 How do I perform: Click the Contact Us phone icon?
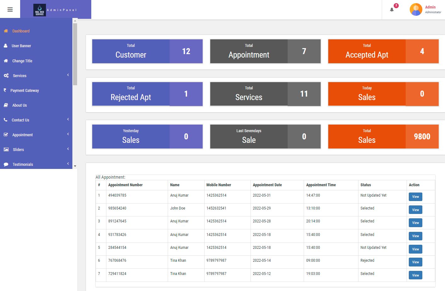6,120
